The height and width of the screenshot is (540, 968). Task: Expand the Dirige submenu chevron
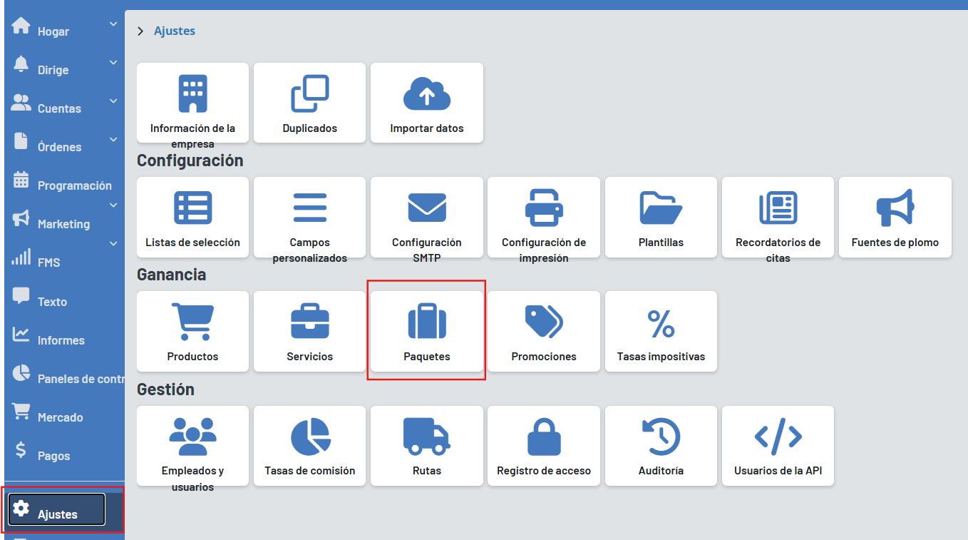[113, 63]
